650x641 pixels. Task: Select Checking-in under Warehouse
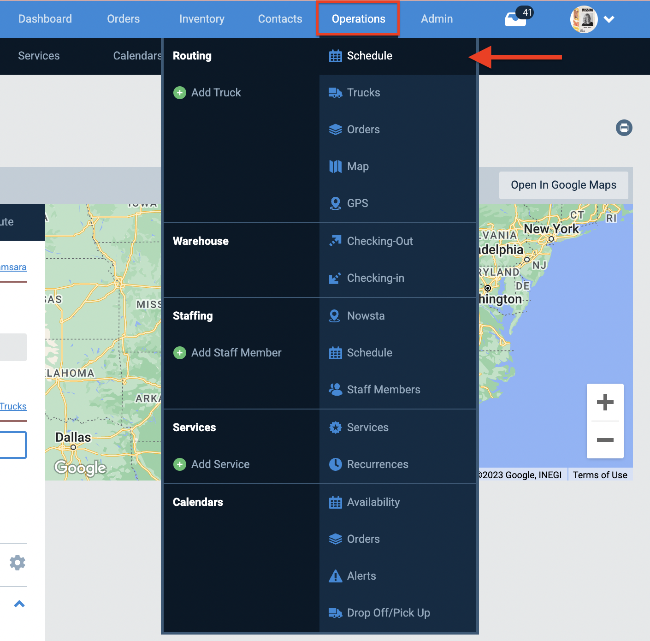(376, 278)
